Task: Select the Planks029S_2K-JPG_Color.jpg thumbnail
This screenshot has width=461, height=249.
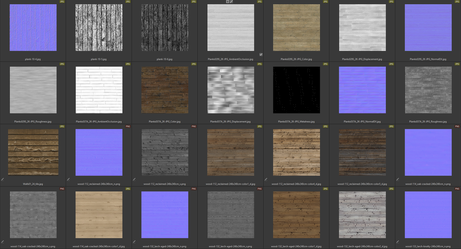Action: pos(296,28)
